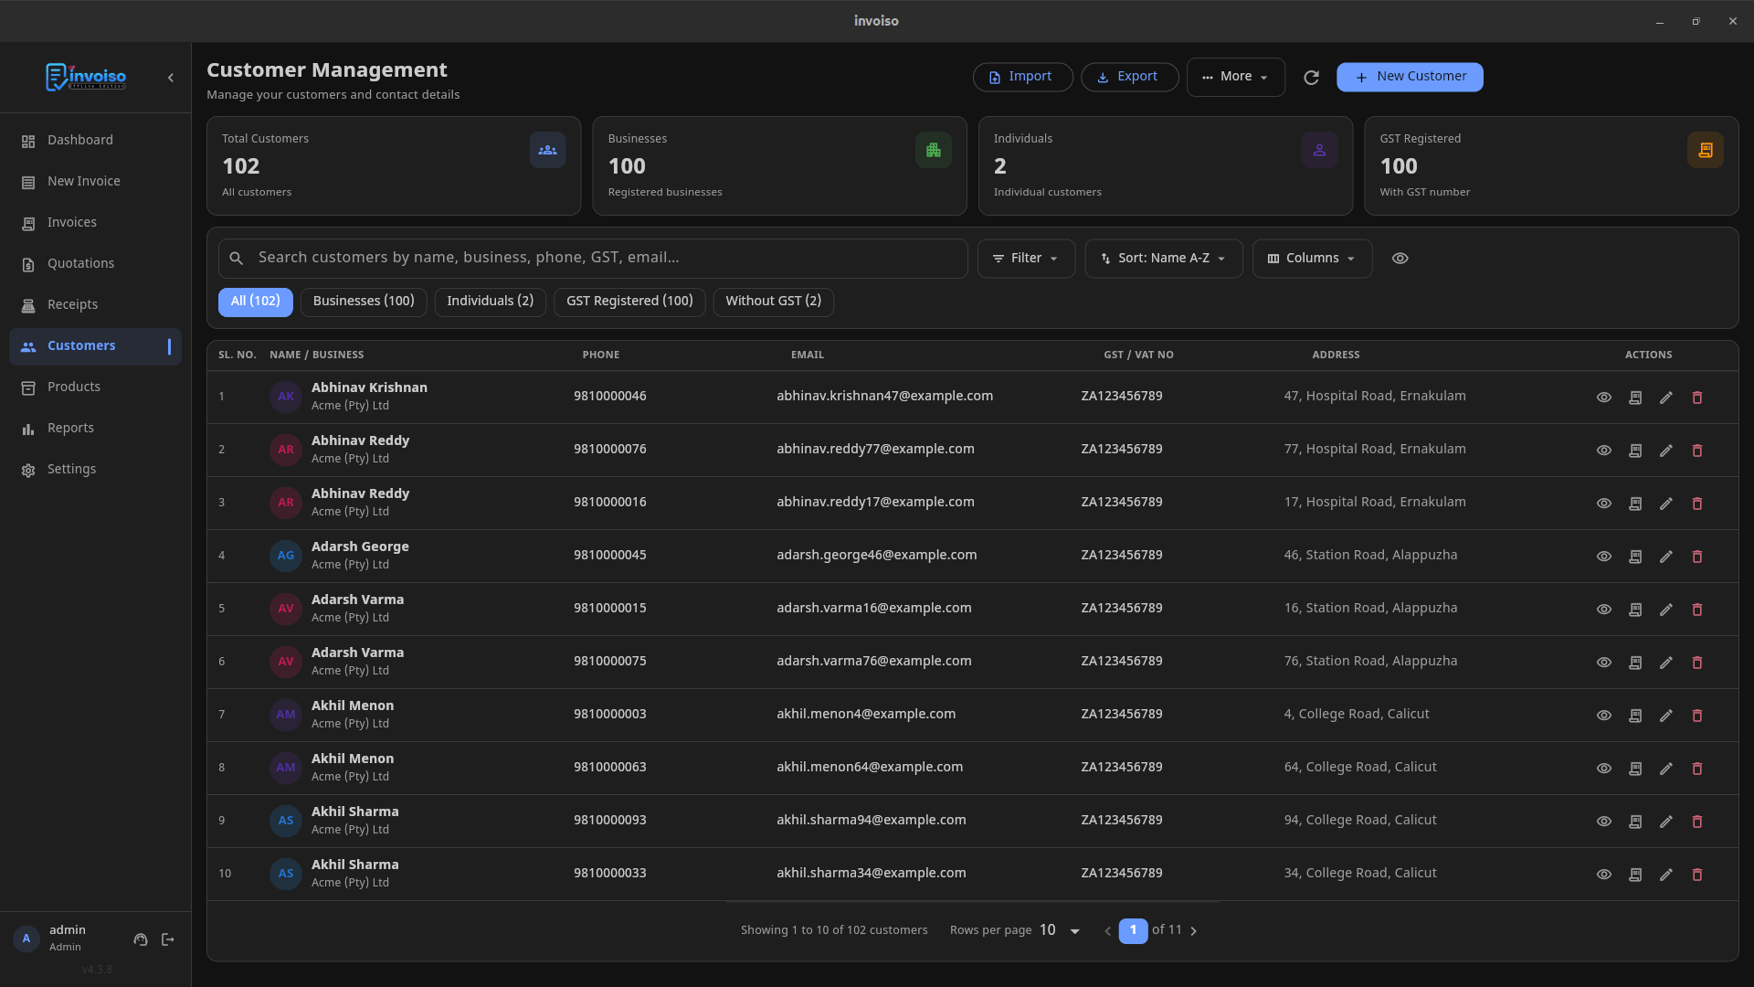View Adarsh Varma with phone 9810000075
Image resolution: width=1754 pixels, height=987 pixels.
pyautogui.click(x=1603, y=663)
